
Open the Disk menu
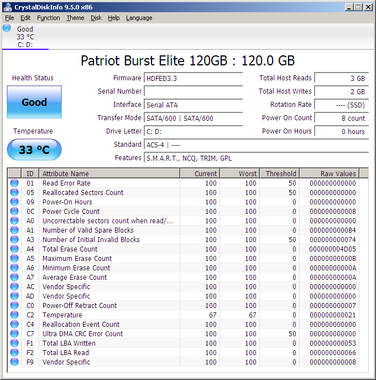tap(96, 18)
